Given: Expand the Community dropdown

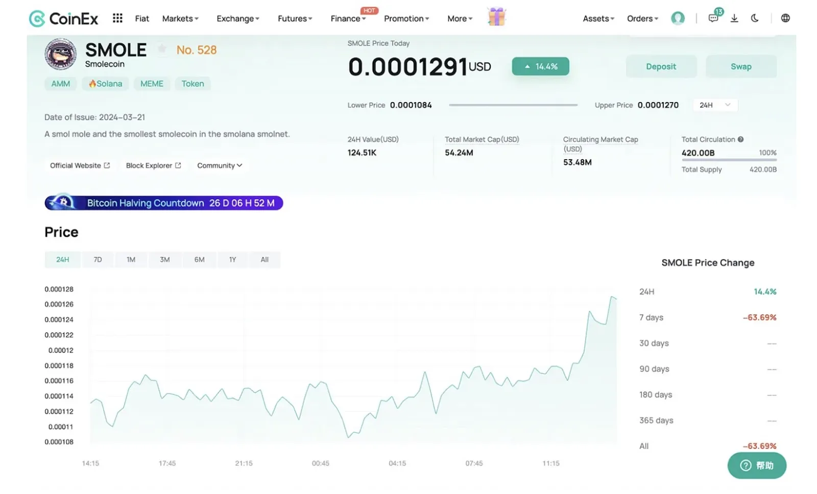Looking at the screenshot, I should pyautogui.click(x=220, y=165).
